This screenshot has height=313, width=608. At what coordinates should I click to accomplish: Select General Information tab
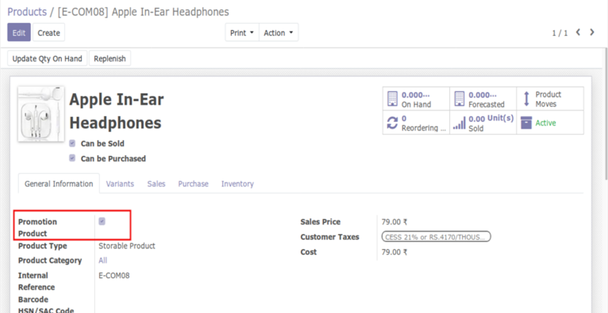59,184
